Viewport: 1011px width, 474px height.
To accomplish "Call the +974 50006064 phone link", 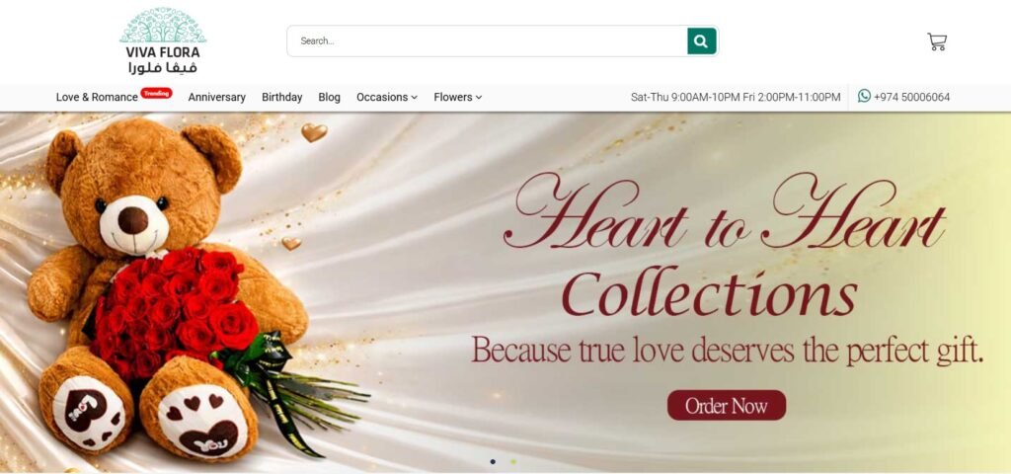I will (911, 98).
